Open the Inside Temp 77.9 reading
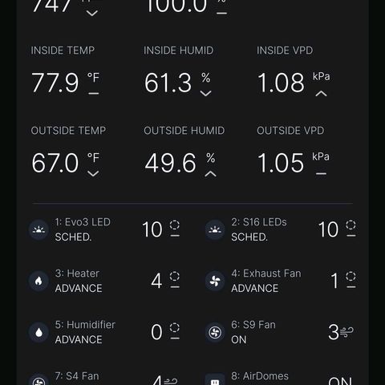 [55, 83]
